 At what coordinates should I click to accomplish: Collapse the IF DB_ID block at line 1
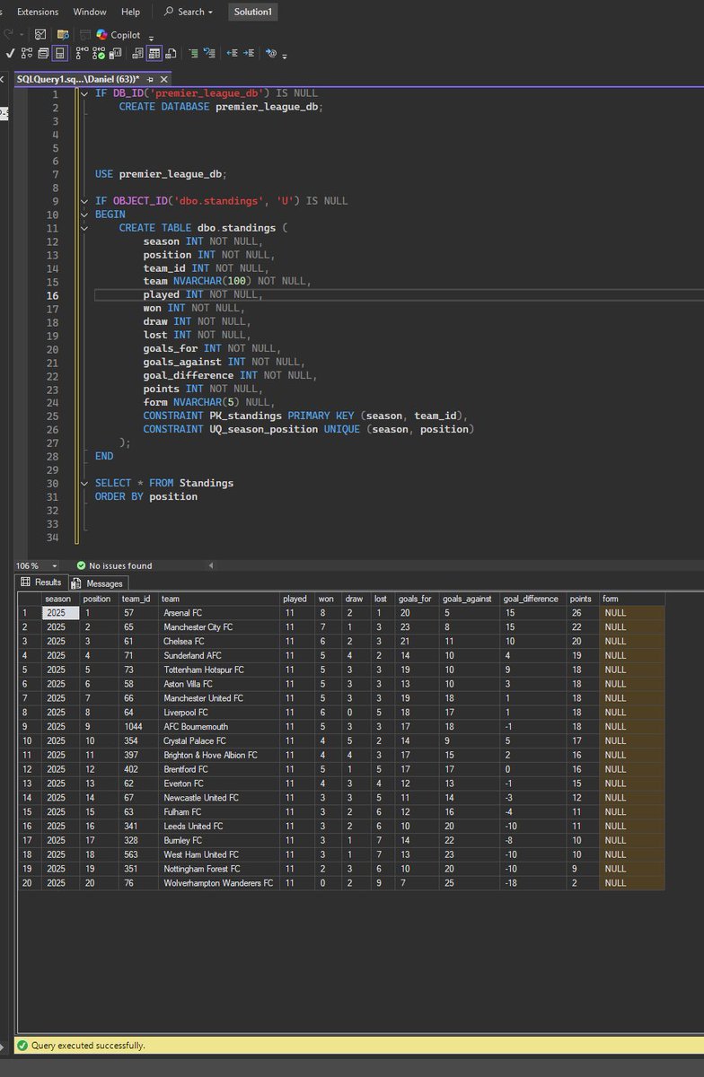85,93
